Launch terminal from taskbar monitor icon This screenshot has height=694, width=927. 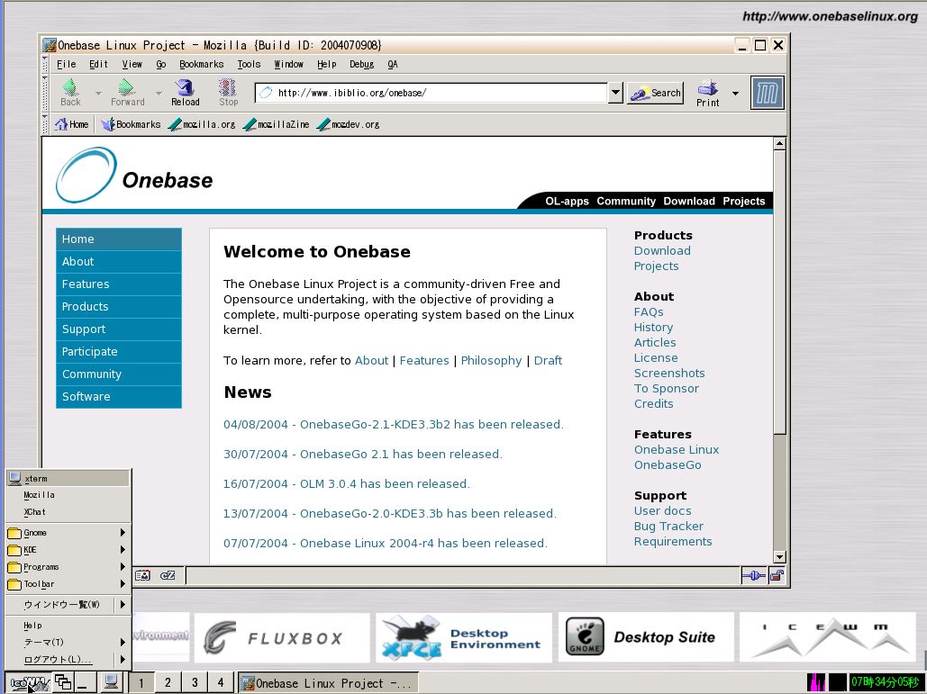[110, 682]
